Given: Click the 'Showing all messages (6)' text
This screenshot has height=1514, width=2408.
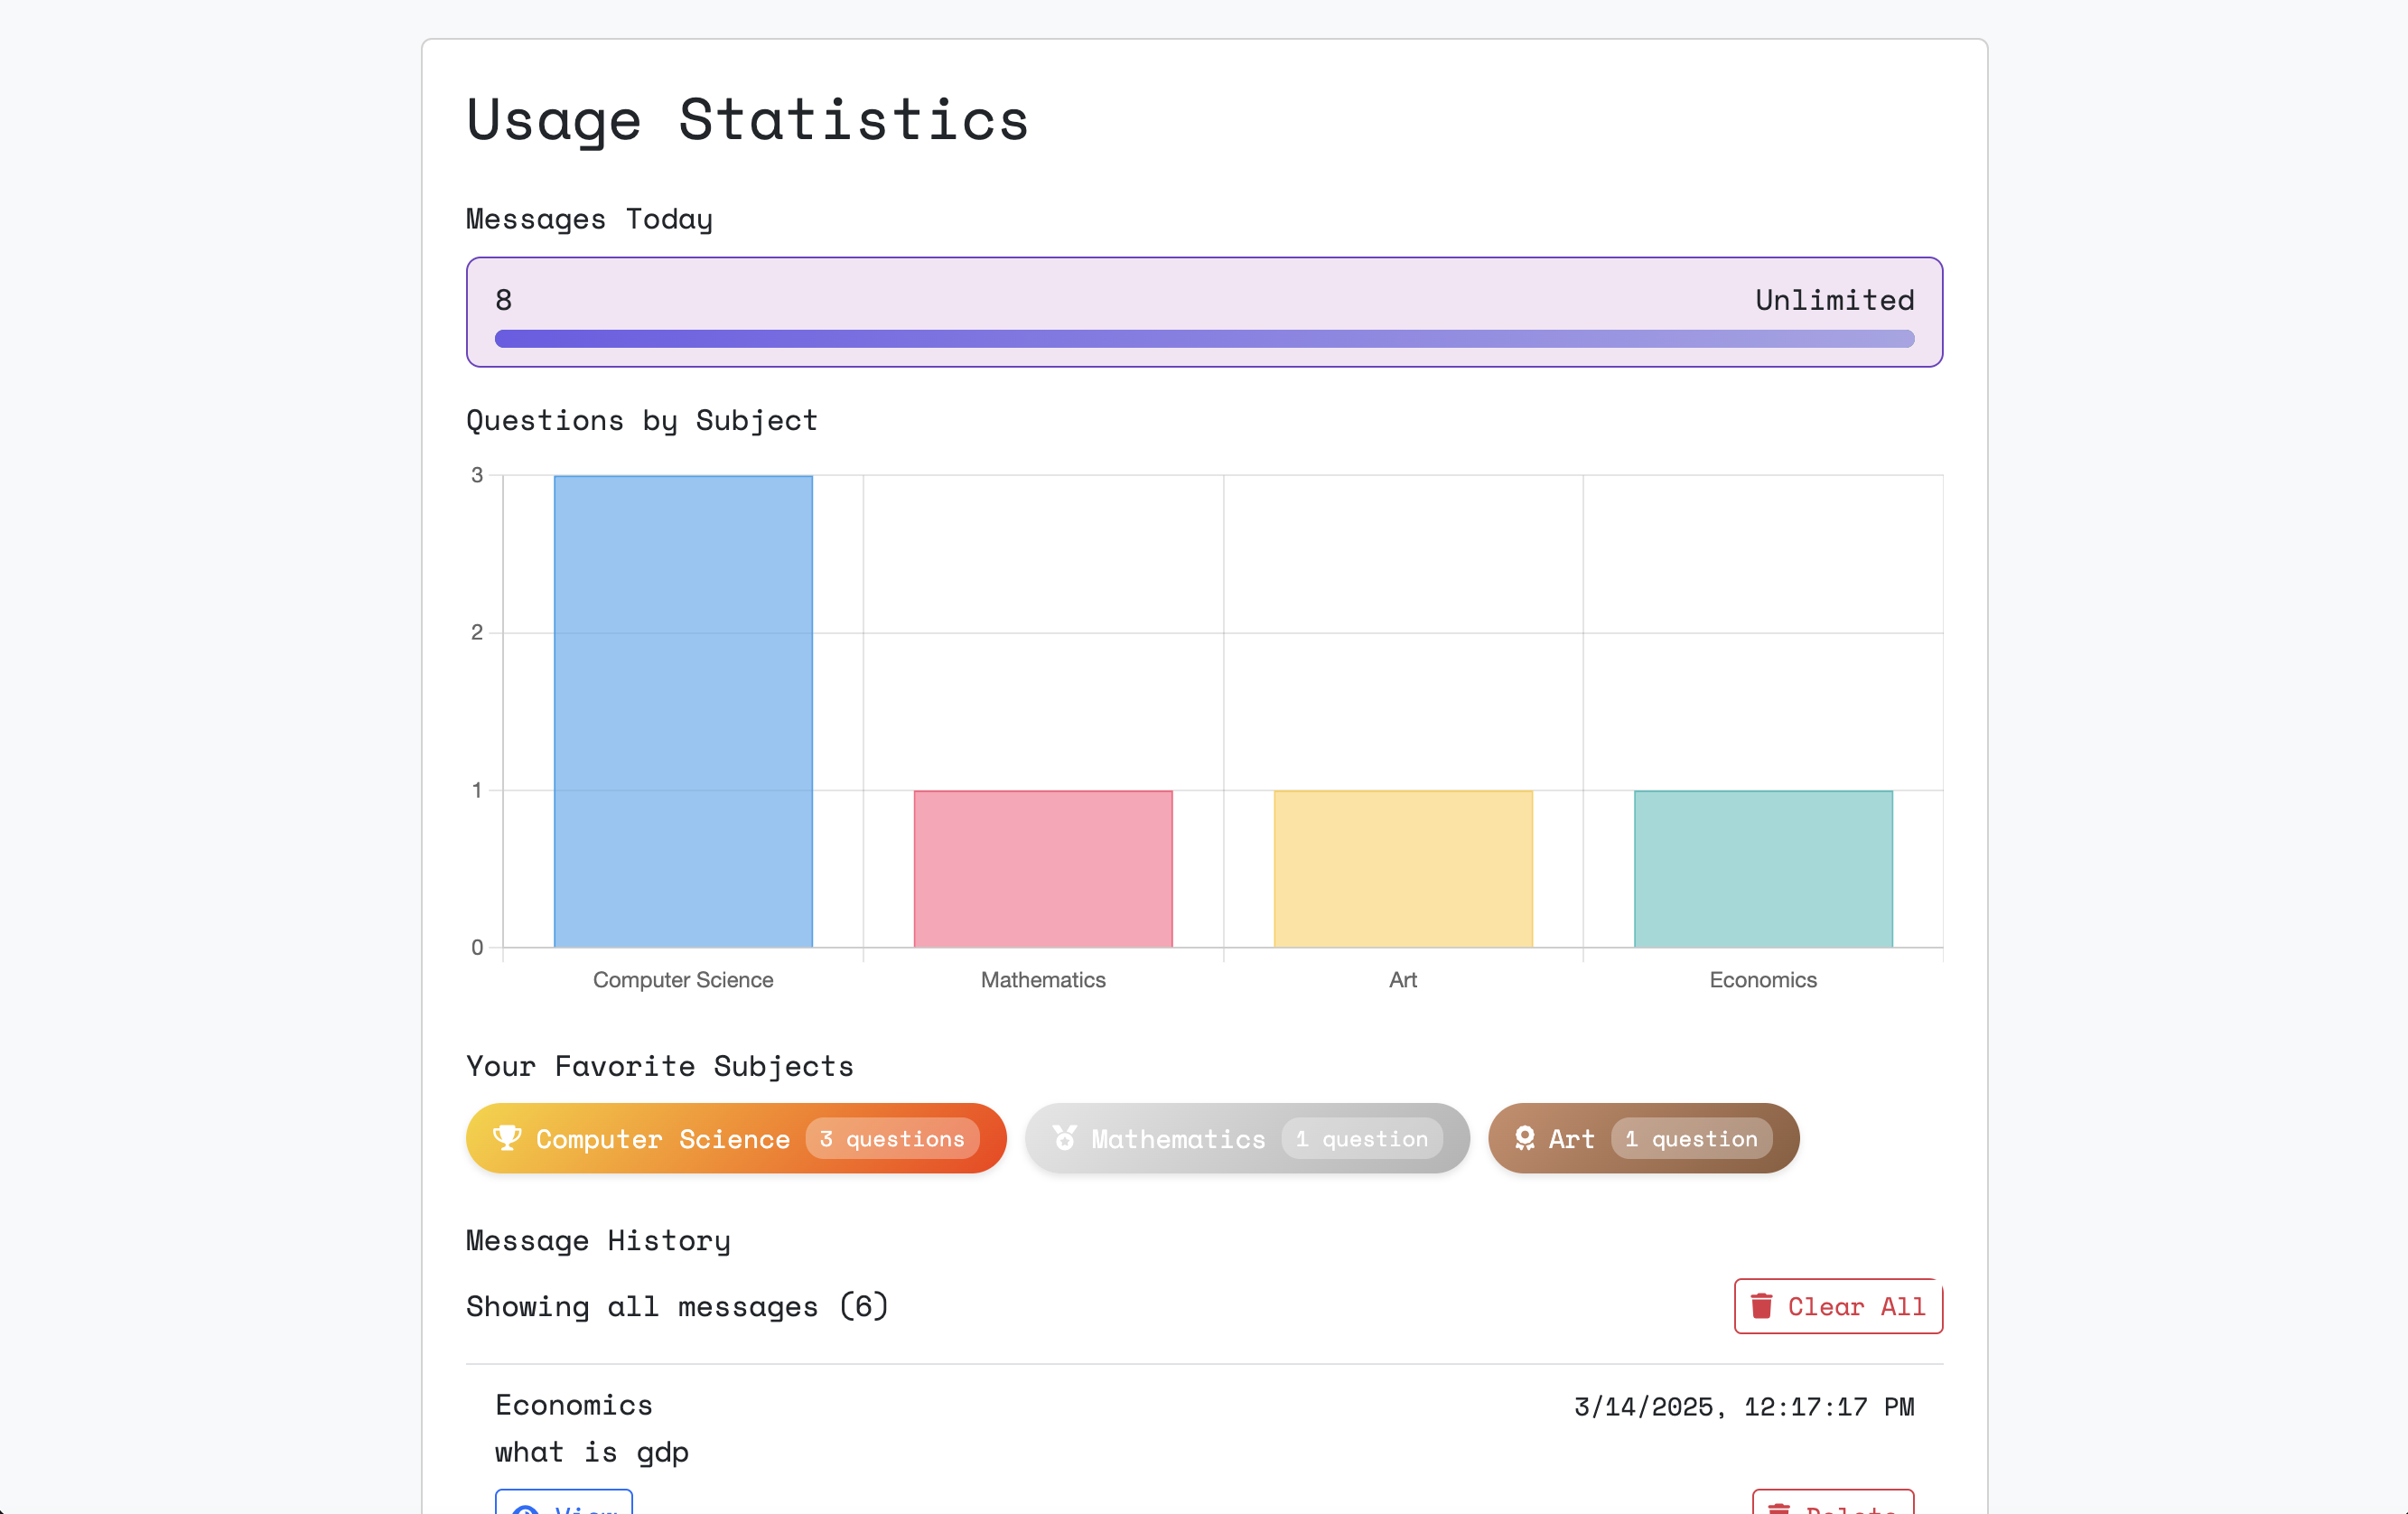Looking at the screenshot, I should pyautogui.click(x=677, y=1306).
